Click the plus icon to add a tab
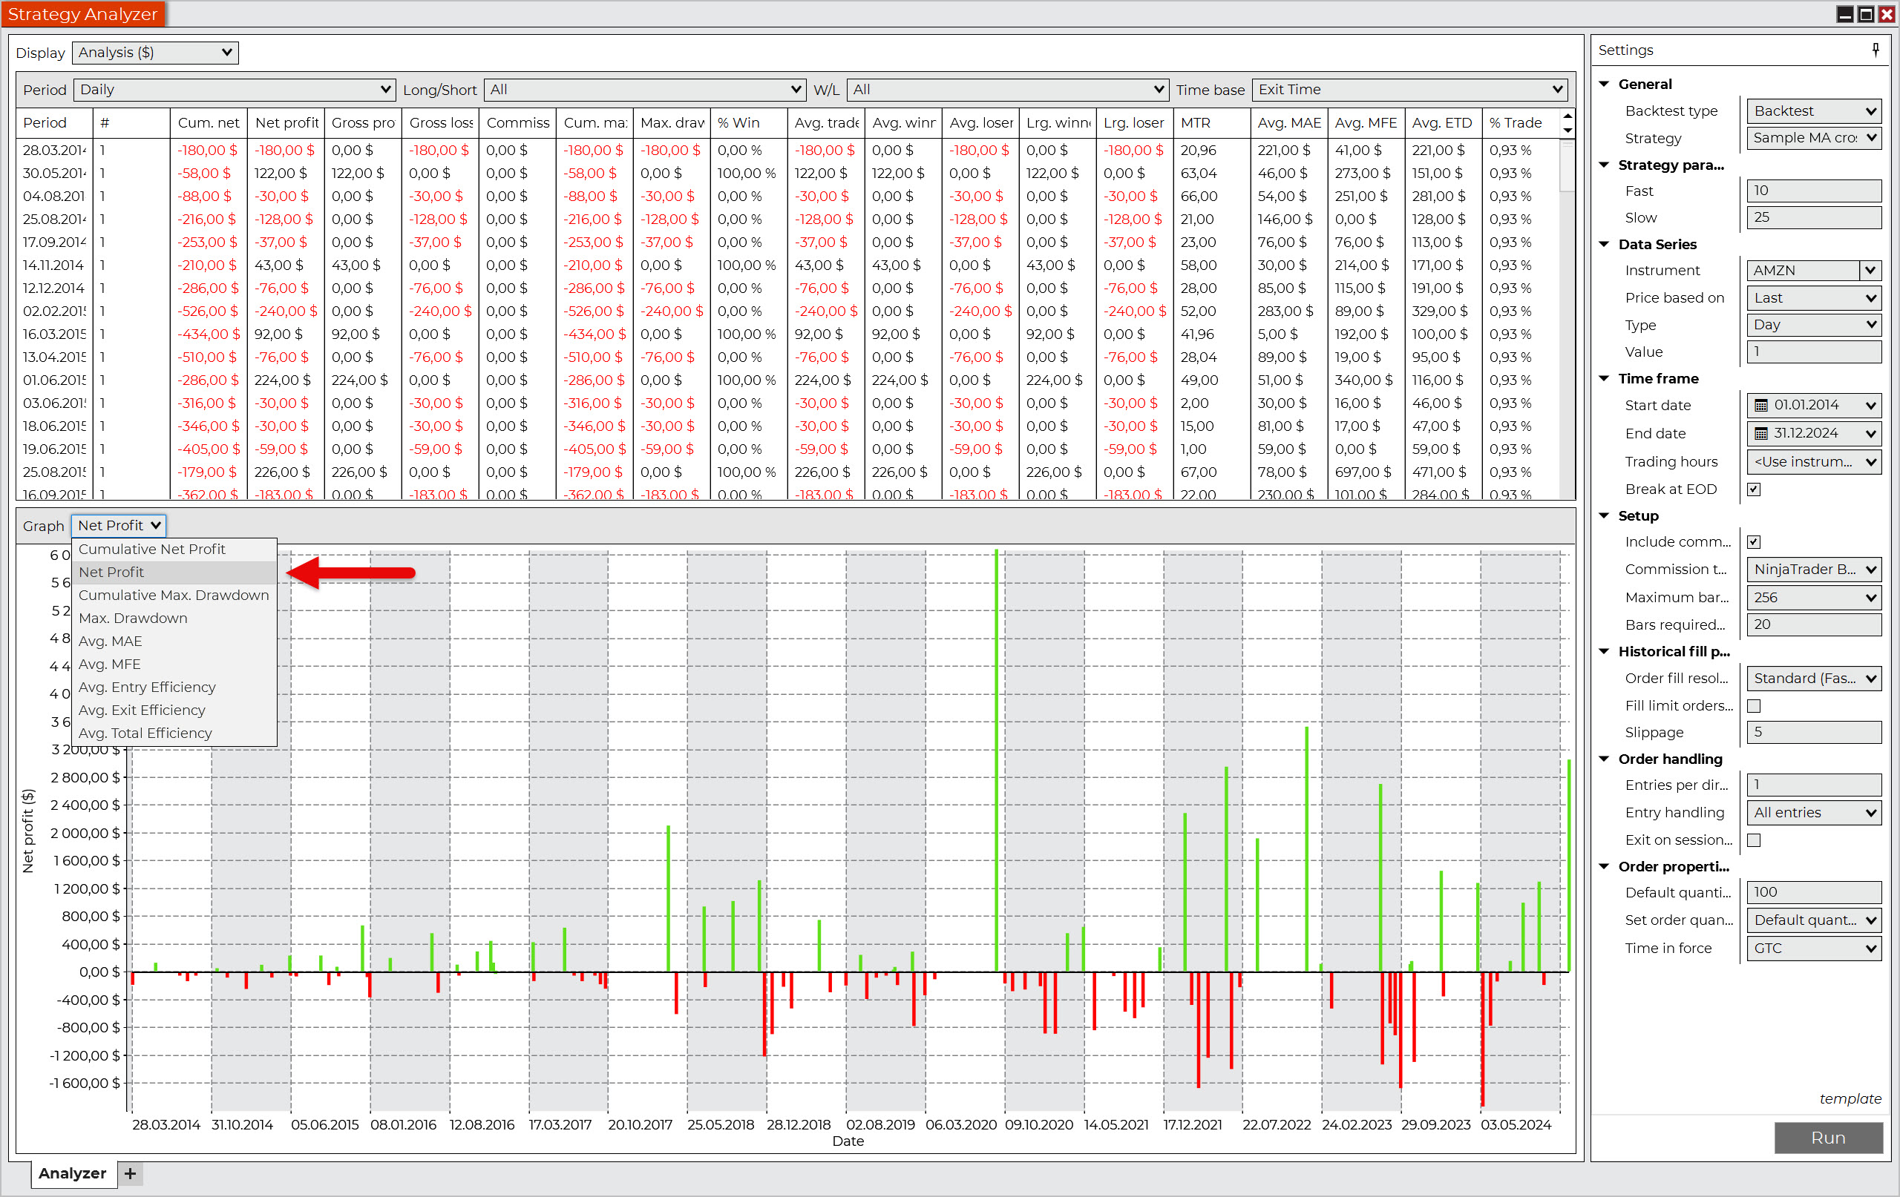1900x1197 pixels. (130, 1173)
